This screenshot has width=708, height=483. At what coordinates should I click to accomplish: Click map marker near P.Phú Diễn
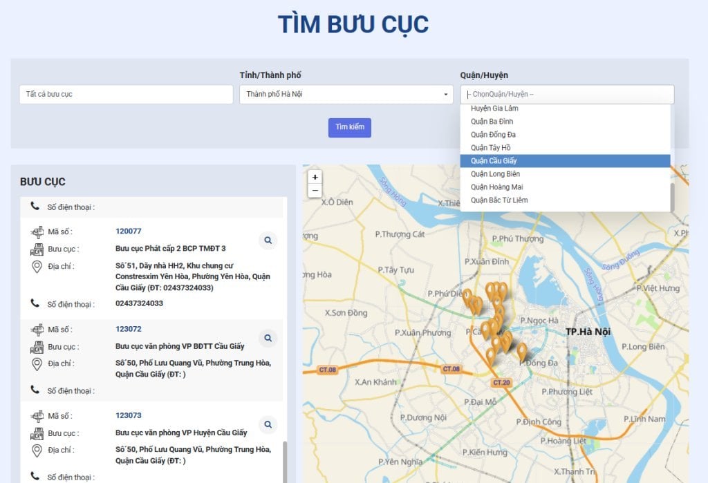pyautogui.click(x=467, y=296)
